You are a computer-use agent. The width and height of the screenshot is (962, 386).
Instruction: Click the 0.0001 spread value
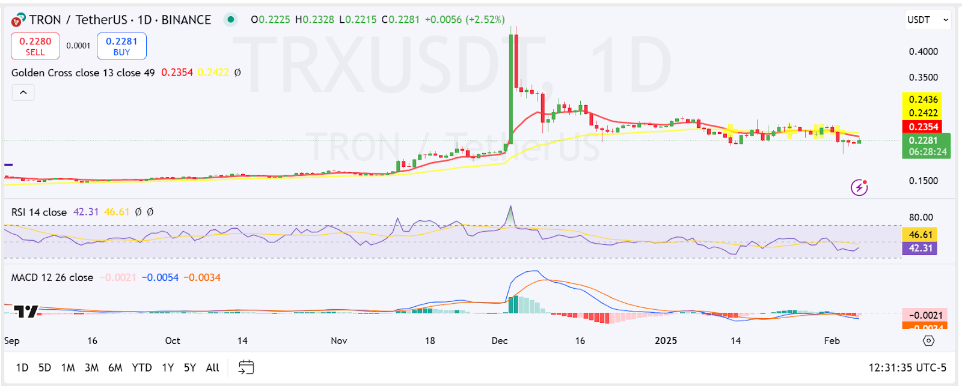(78, 46)
